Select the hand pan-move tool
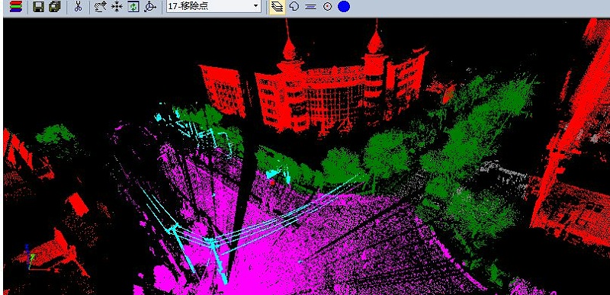 101,7
